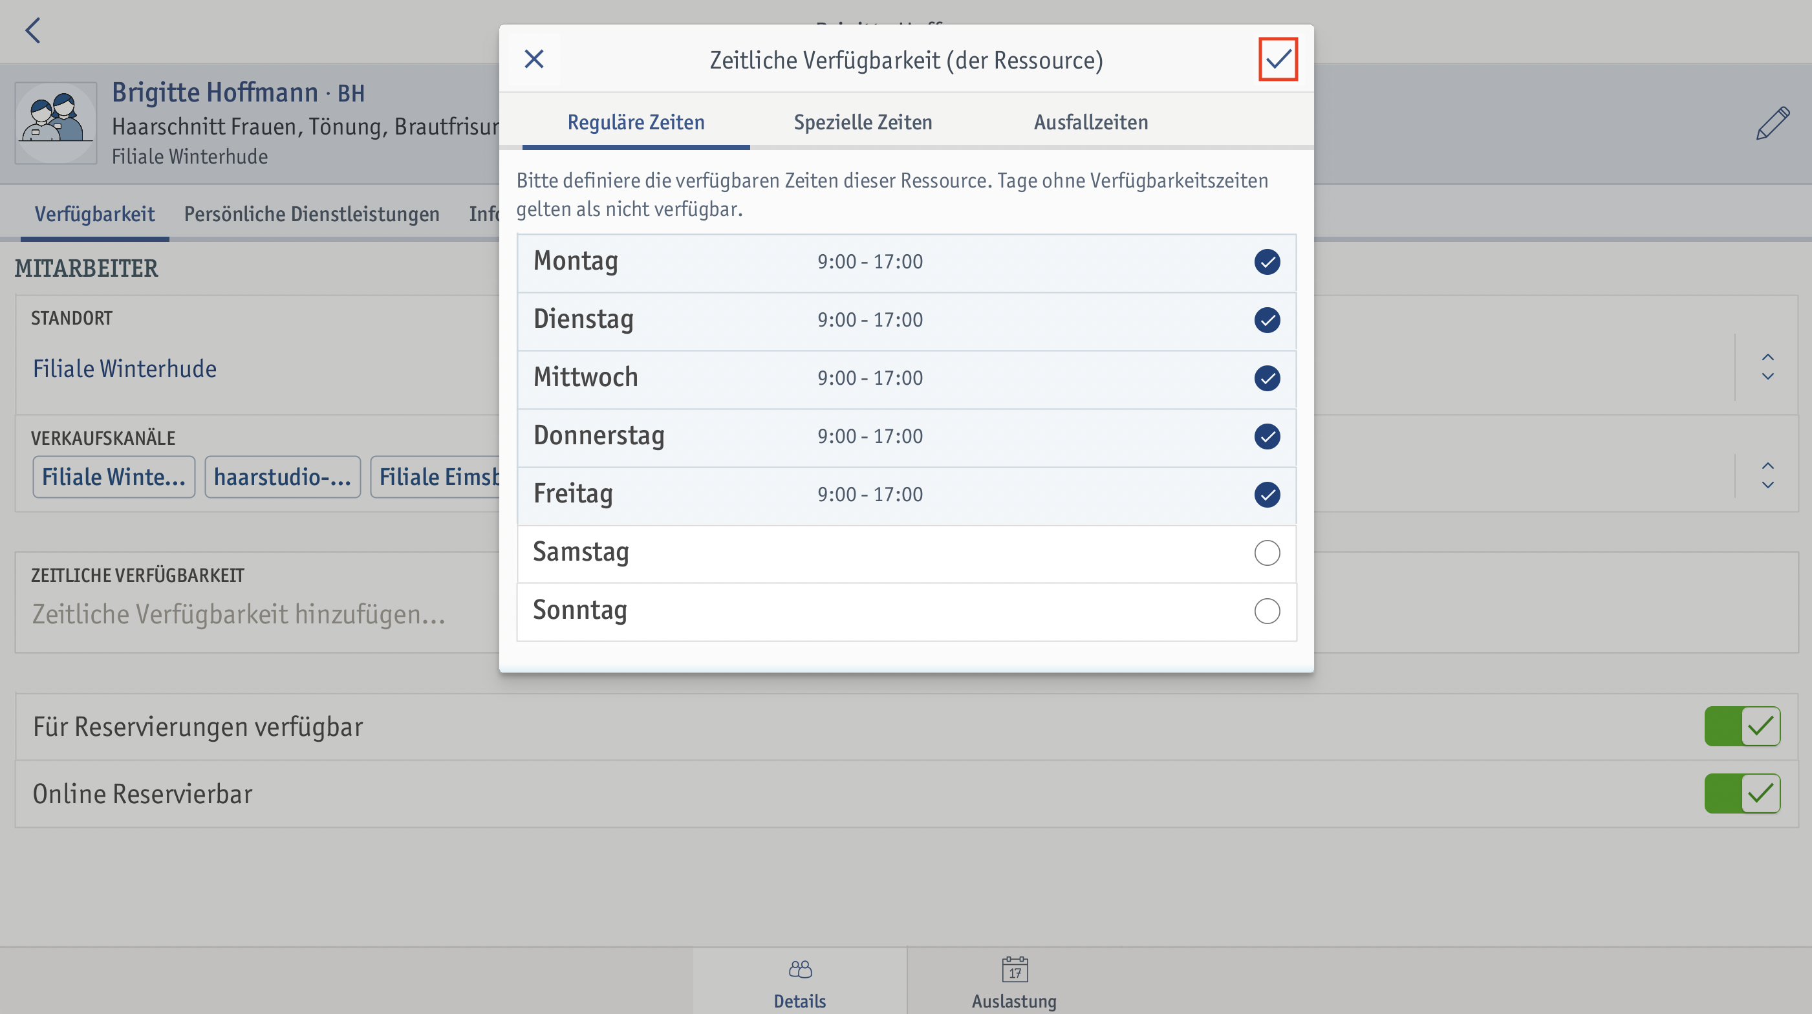Uncheck Donnerstag availability
This screenshot has height=1014, width=1812.
(1267, 437)
